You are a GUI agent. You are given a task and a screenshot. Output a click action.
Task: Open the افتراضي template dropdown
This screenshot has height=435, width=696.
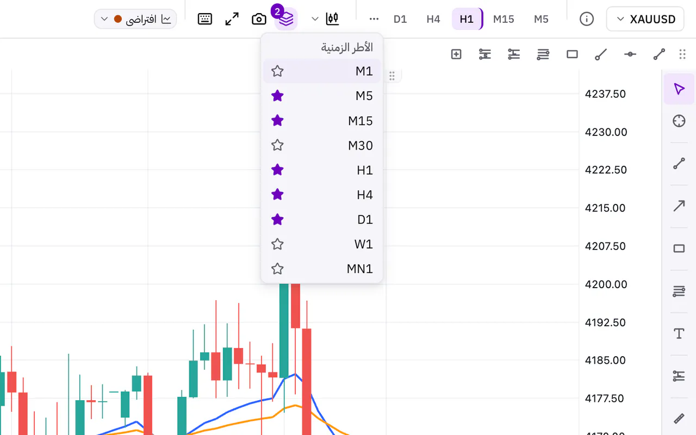(135, 19)
